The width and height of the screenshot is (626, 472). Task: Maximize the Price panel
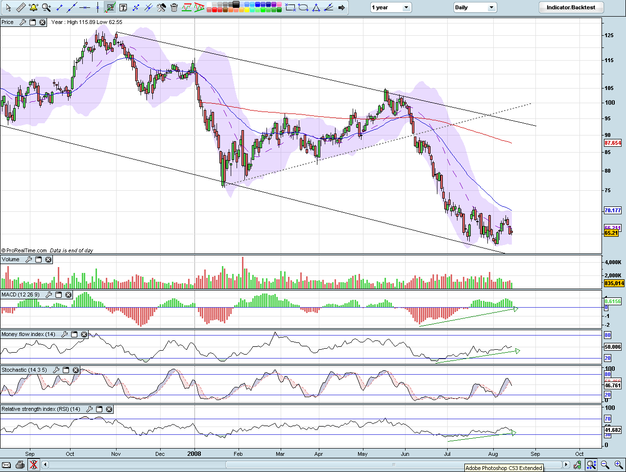pos(33,22)
